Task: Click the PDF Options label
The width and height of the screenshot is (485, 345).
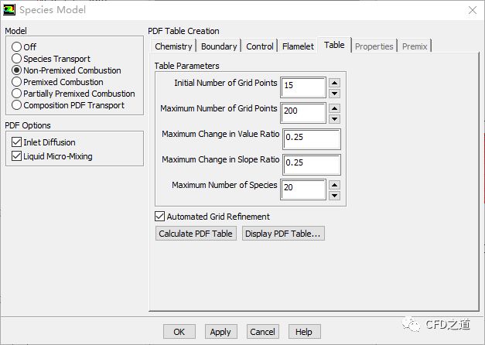Action: (28, 125)
